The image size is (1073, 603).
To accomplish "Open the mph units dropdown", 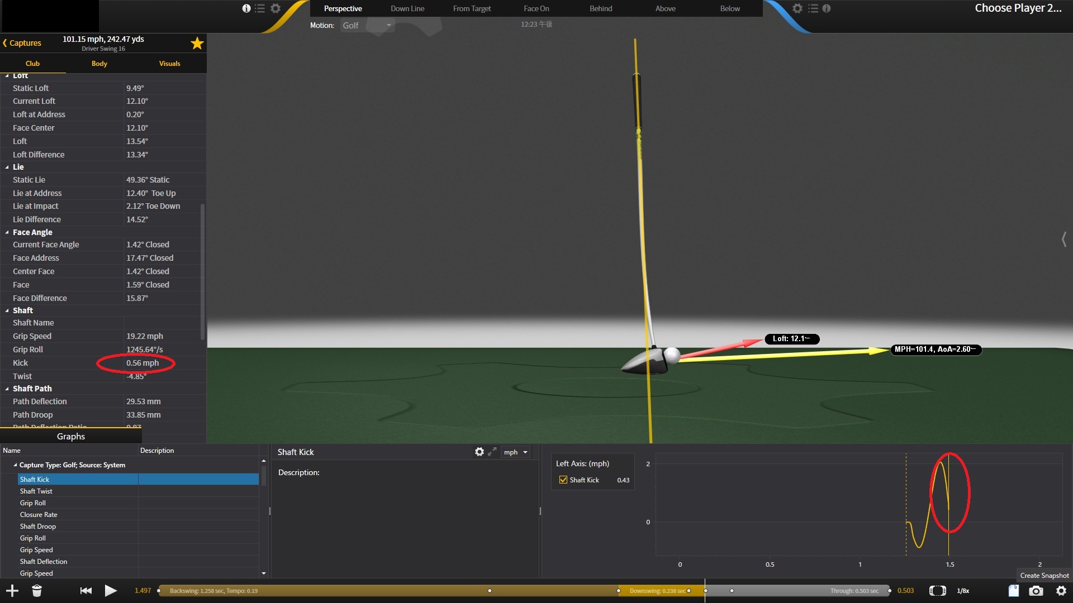I will (x=515, y=452).
